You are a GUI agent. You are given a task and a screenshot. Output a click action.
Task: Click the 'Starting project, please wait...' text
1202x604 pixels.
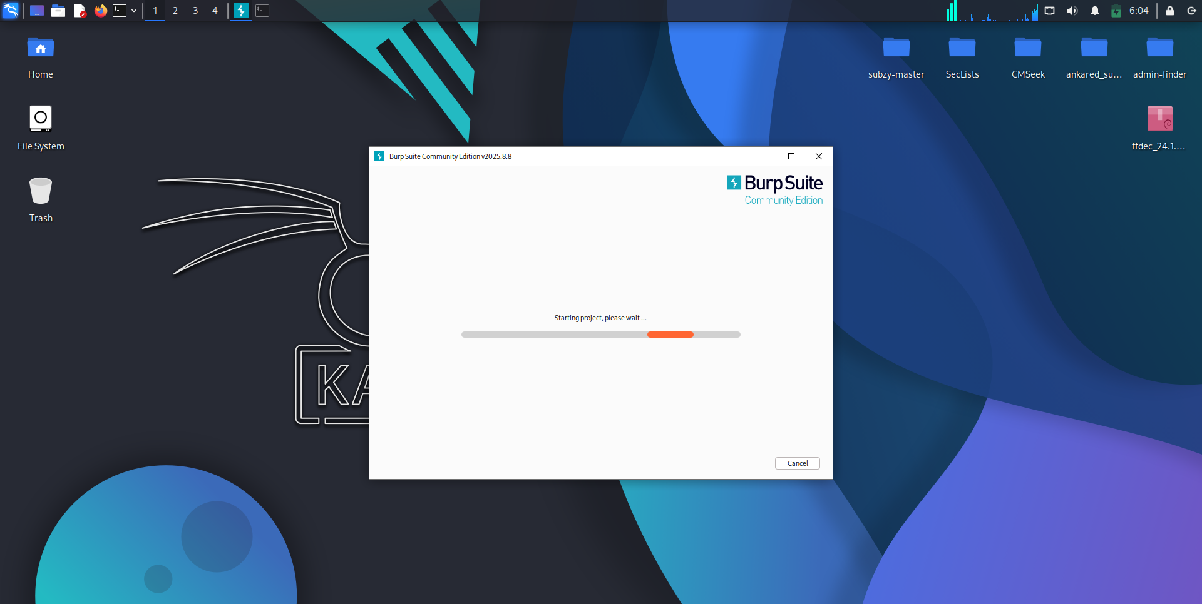(600, 318)
